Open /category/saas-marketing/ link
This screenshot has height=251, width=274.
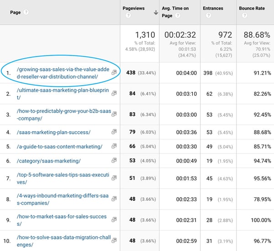[48, 161]
